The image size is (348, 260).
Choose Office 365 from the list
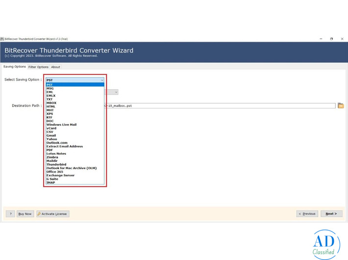(x=75, y=172)
